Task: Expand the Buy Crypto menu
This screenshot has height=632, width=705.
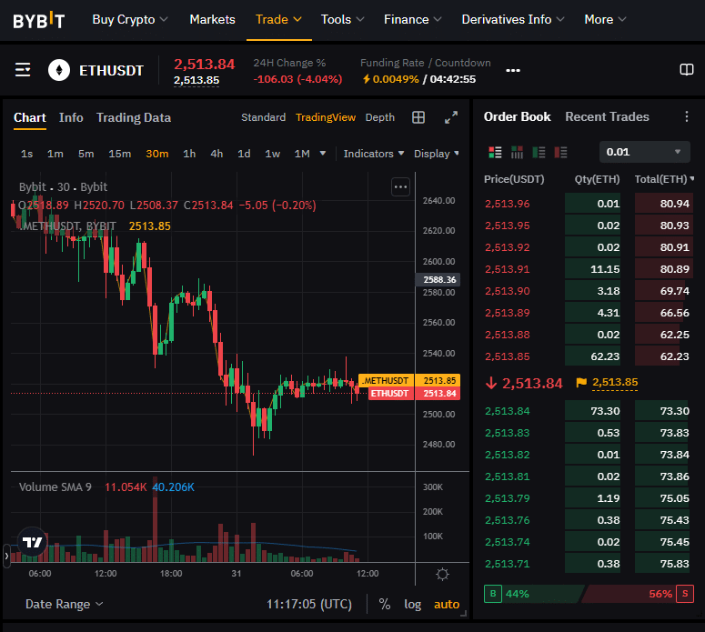Action: pos(130,20)
